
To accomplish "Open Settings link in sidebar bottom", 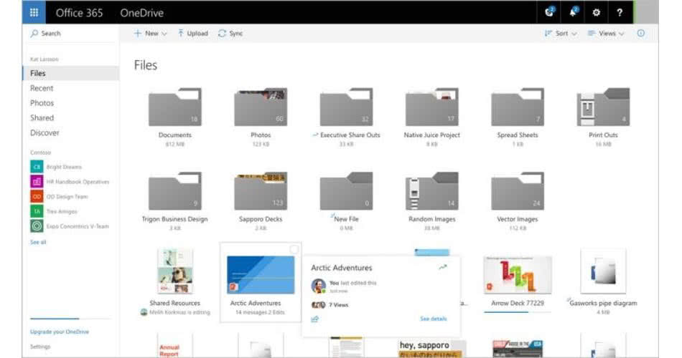I will pos(40,347).
